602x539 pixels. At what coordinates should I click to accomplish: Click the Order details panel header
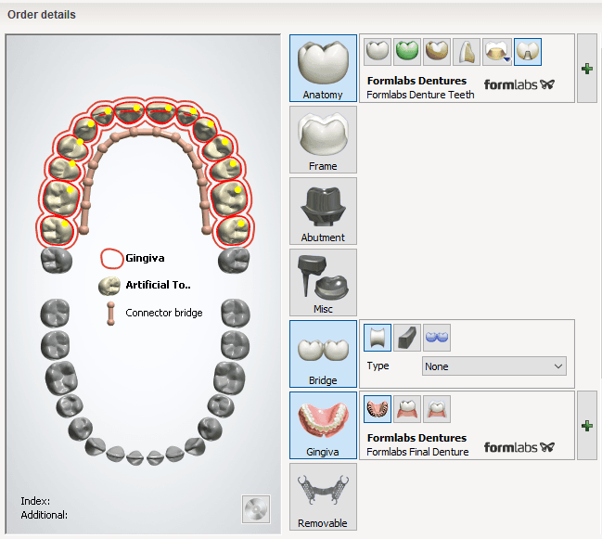[42, 15]
